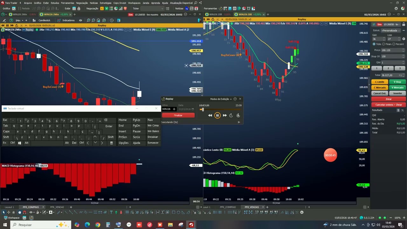Open the Ferramentas menu
The width and height of the screenshot is (407, 229).
pyautogui.click(x=68, y=3)
